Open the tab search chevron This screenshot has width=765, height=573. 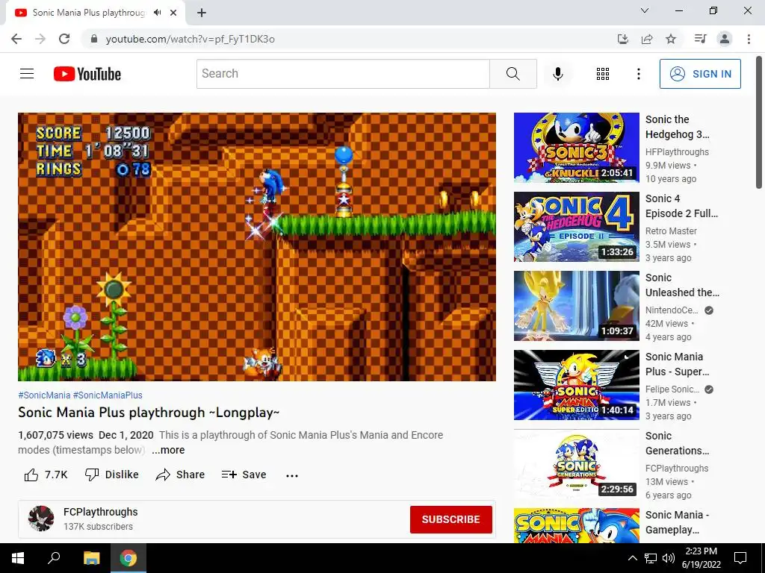pyautogui.click(x=645, y=10)
